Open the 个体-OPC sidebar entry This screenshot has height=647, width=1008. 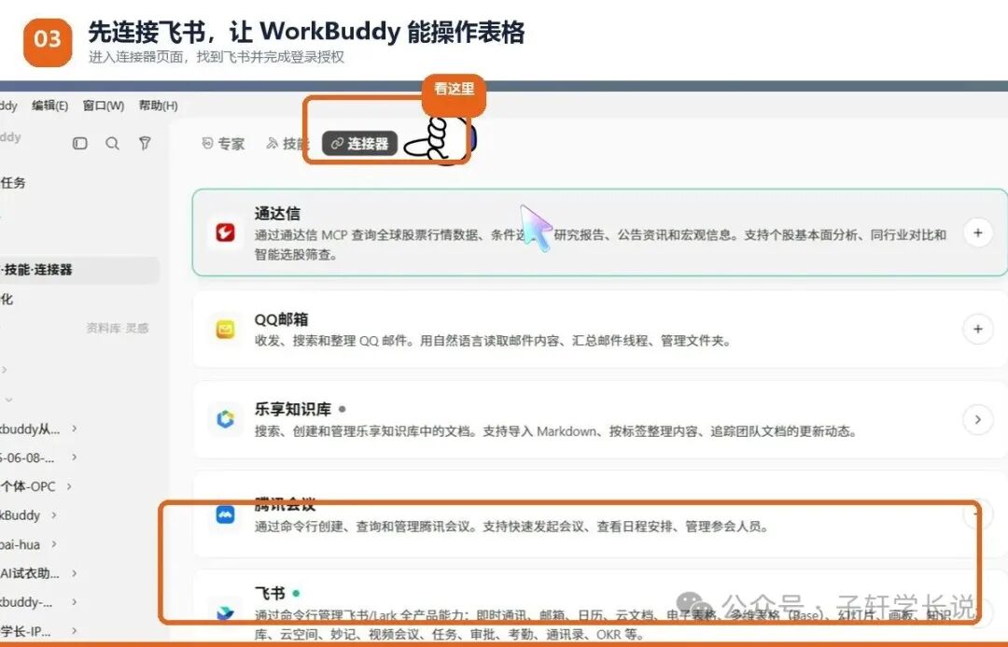pyautogui.click(x=28, y=486)
